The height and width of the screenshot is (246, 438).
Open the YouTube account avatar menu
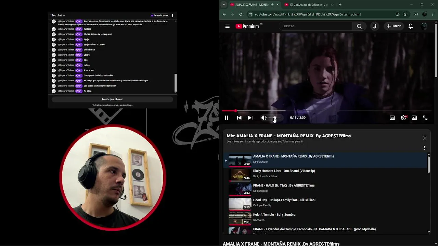(424, 26)
